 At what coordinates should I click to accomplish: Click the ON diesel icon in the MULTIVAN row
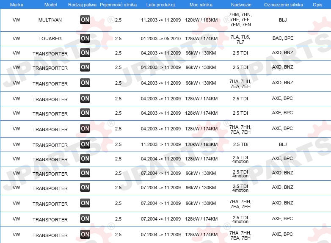click(85, 20)
